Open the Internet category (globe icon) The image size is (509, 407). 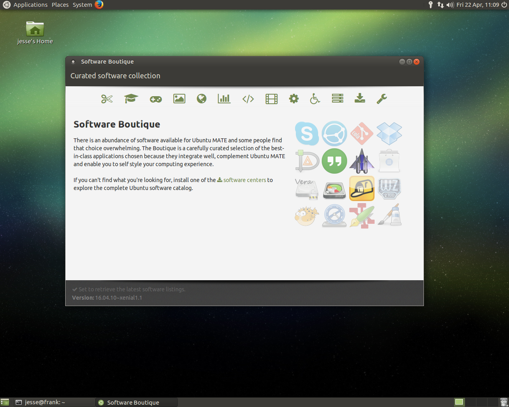click(202, 99)
